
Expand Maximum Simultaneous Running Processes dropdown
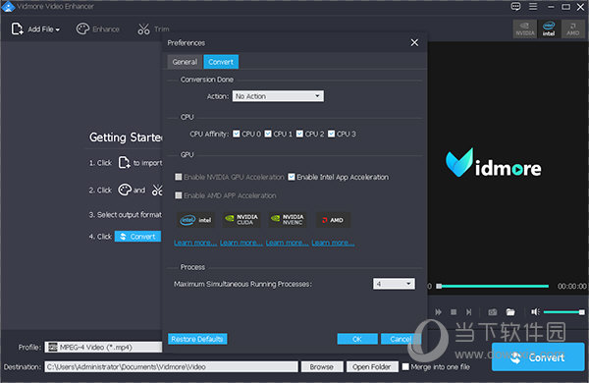click(x=394, y=284)
